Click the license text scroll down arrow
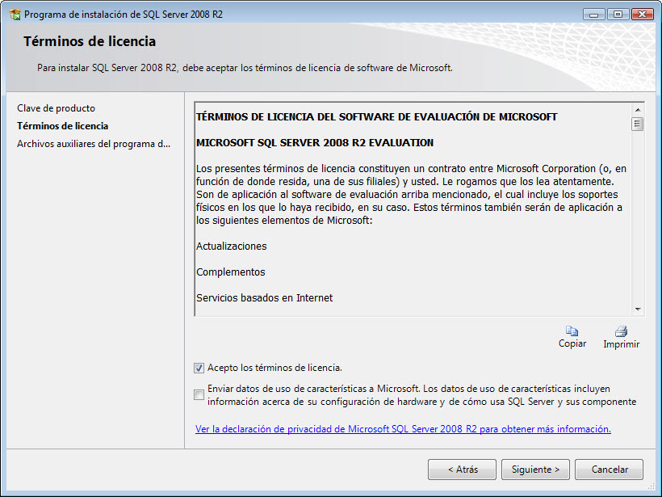This screenshot has height=497, width=662. 638,310
